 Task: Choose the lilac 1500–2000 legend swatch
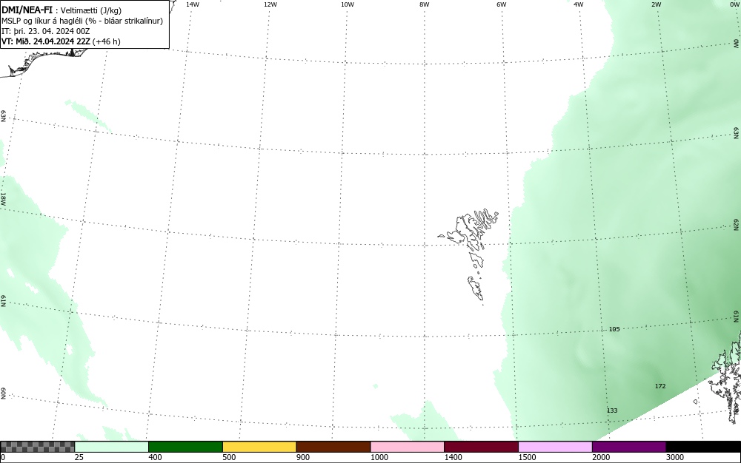[555, 447]
